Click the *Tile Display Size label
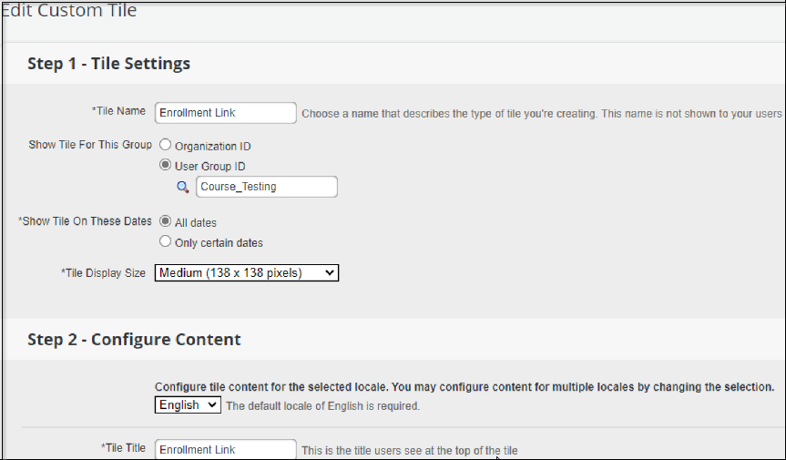Viewport: 786px width, 460px height. pyautogui.click(x=103, y=272)
